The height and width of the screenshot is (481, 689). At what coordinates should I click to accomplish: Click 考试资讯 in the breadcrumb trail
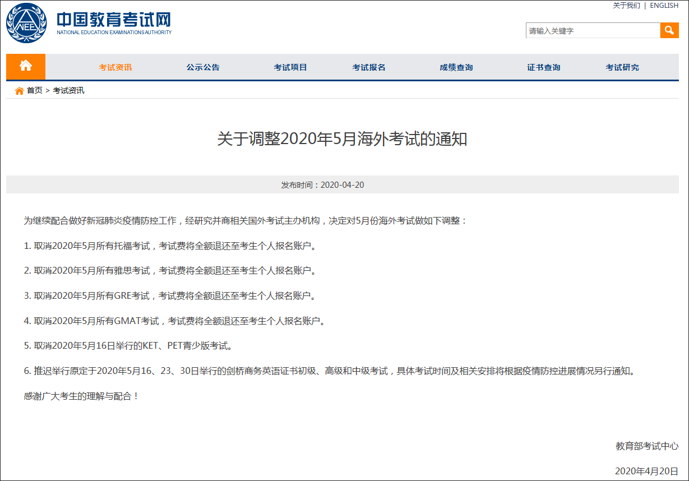(68, 90)
